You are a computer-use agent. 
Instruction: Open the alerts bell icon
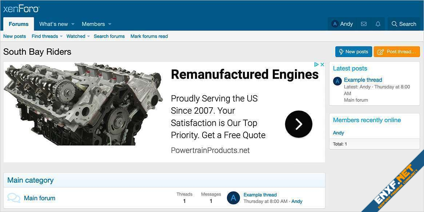pyautogui.click(x=378, y=24)
